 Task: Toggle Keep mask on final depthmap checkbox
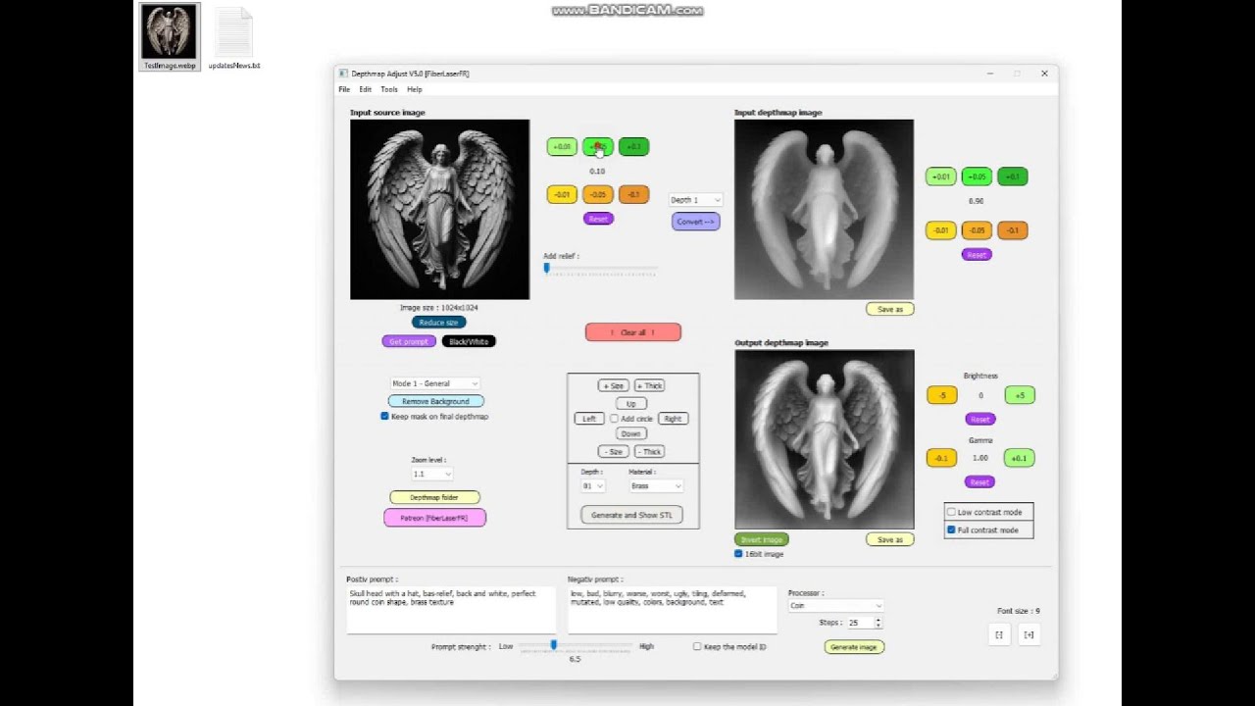pos(385,416)
